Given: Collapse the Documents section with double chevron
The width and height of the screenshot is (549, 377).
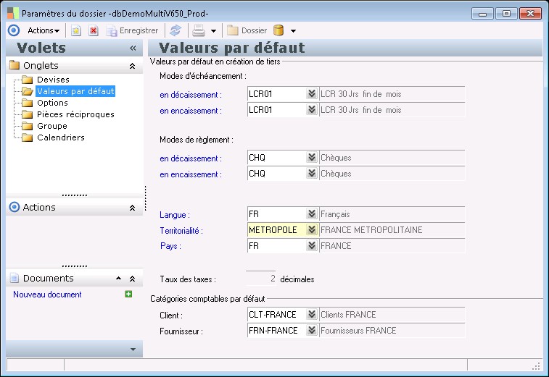Looking at the screenshot, I should pyautogui.click(x=132, y=279).
